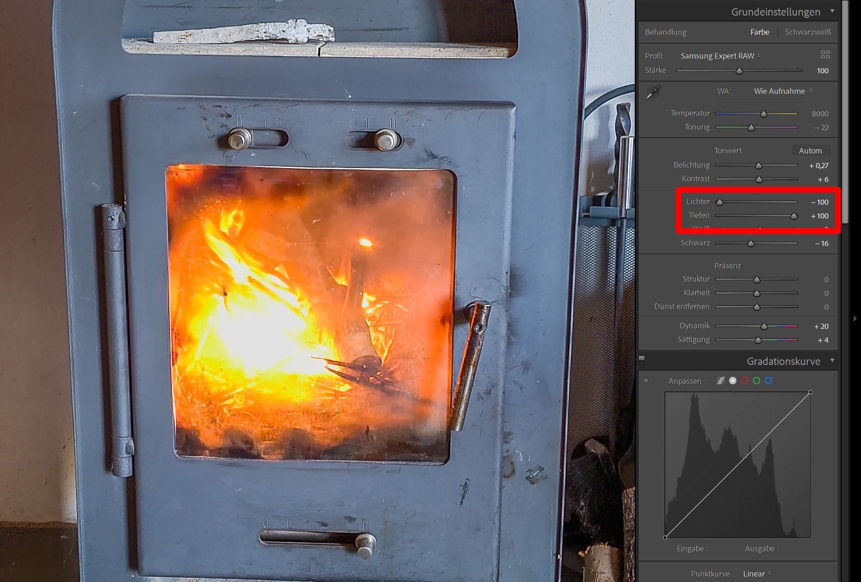
Task: Click the Temperatur slider handle
Action: pyautogui.click(x=763, y=114)
